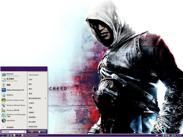Open Internet Explorer from the Start menu
This screenshot has width=183, height=137.
pos(13,75)
